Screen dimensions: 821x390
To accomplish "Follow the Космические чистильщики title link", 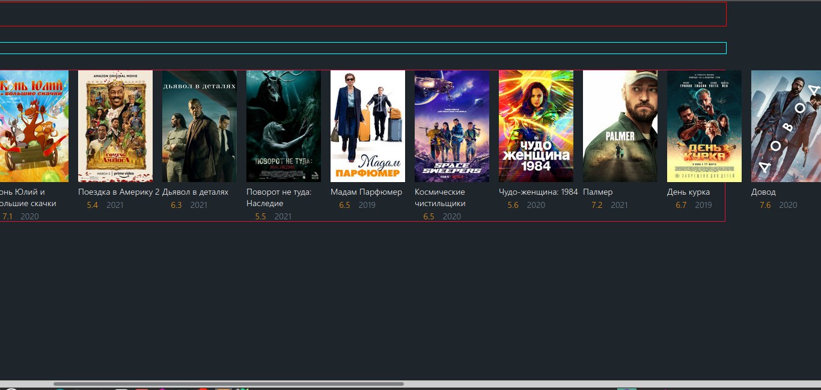I will pyautogui.click(x=440, y=198).
